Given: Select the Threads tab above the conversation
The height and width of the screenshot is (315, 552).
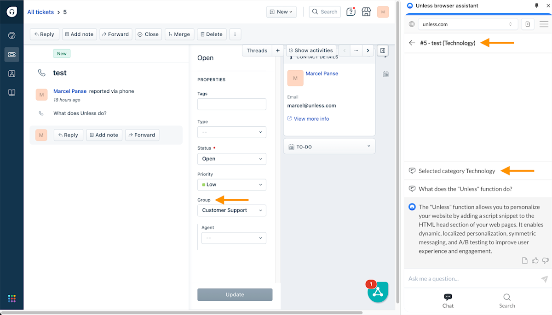Looking at the screenshot, I should (x=256, y=51).
